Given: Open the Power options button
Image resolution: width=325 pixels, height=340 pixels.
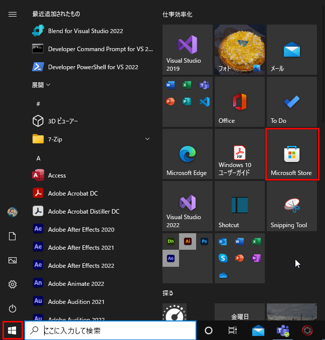Looking at the screenshot, I should 13,308.
